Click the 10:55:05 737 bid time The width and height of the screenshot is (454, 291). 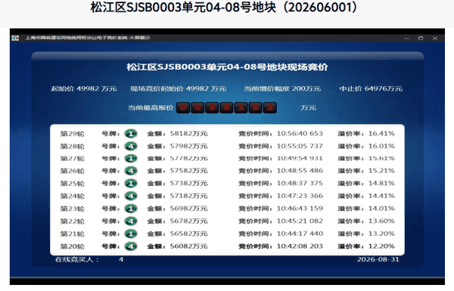[x=300, y=146]
